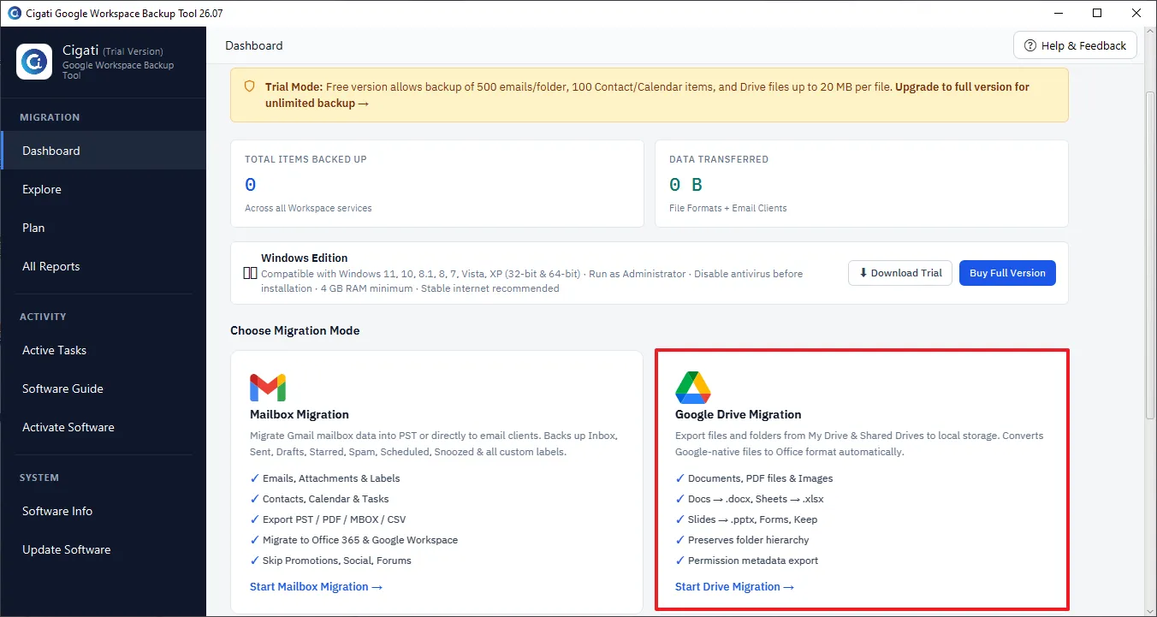
Task: Grab the vertical scrollbar thumb of the dashboard
Action: (x=1150, y=257)
